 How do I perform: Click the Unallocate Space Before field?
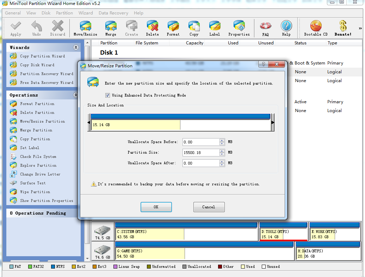pos(201,142)
